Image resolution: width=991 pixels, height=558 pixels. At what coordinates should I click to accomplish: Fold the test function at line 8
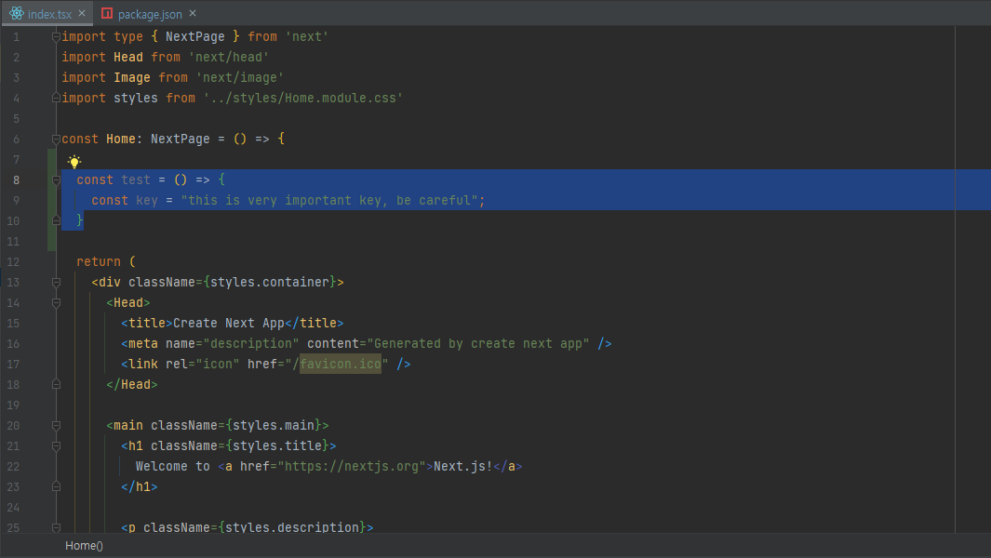click(x=57, y=180)
